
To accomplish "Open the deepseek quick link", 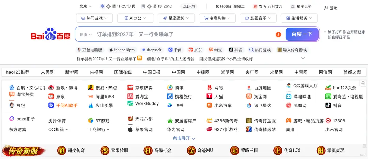I will (x=152, y=50).
